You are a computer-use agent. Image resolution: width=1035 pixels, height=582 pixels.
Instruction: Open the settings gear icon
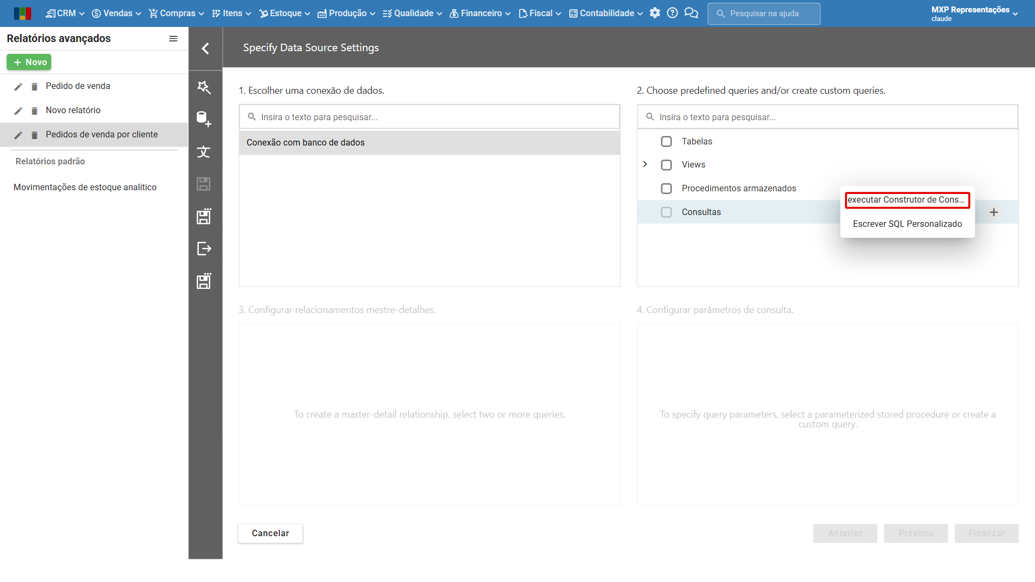coord(655,13)
